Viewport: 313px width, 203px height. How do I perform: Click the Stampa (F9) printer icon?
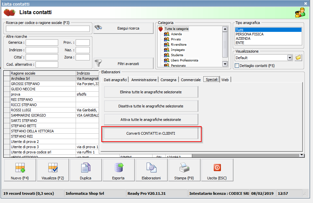(x=184, y=168)
